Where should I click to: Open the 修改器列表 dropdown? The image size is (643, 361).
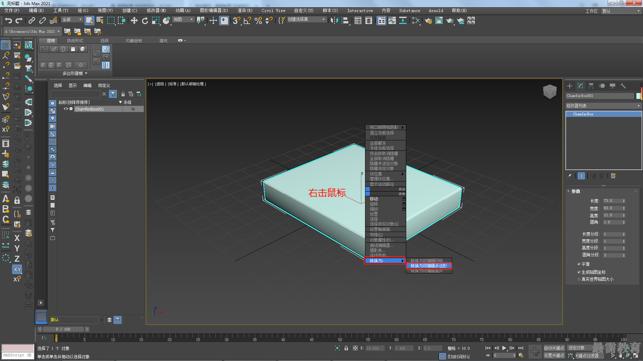pos(603,106)
